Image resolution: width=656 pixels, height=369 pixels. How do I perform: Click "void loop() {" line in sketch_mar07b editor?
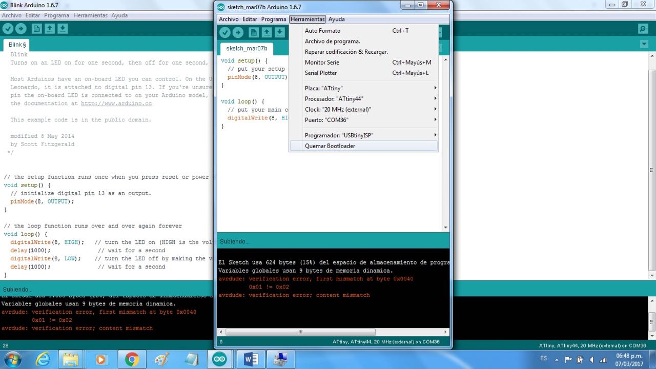coord(242,101)
